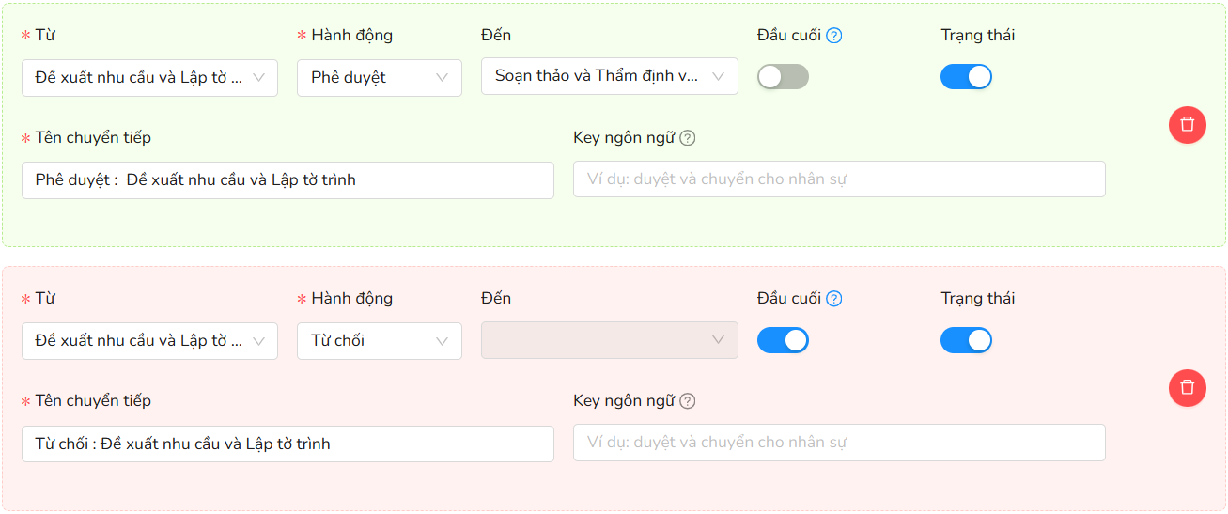
Task: Click the disabled Đến dropdown in red card
Action: click(x=610, y=339)
